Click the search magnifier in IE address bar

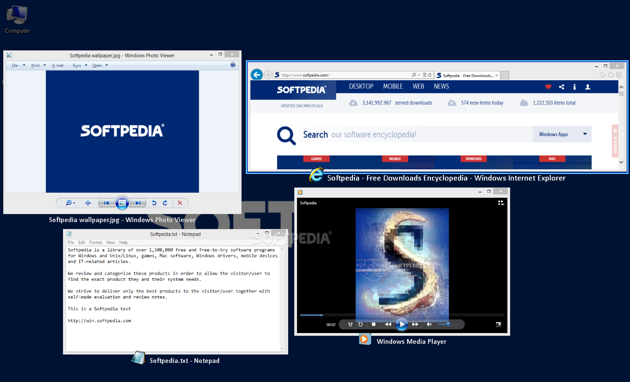pyautogui.click(x=414, y=75)
